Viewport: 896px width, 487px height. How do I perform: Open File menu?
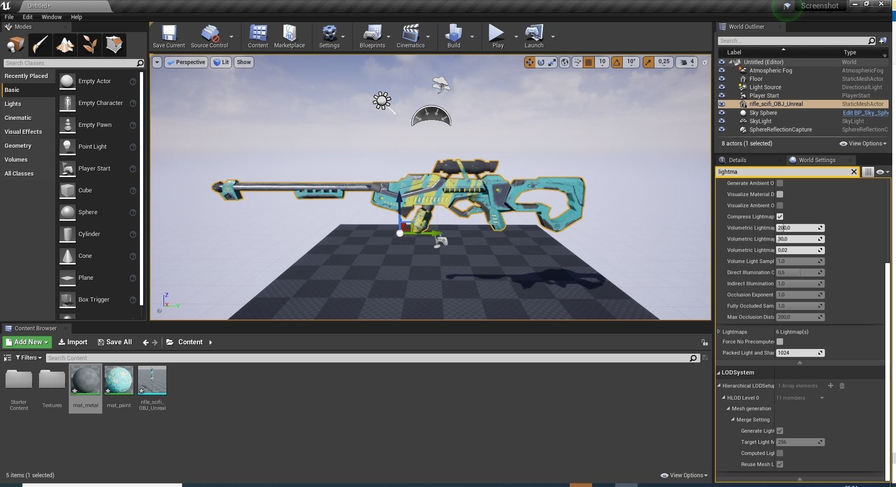tap(9, 17)
